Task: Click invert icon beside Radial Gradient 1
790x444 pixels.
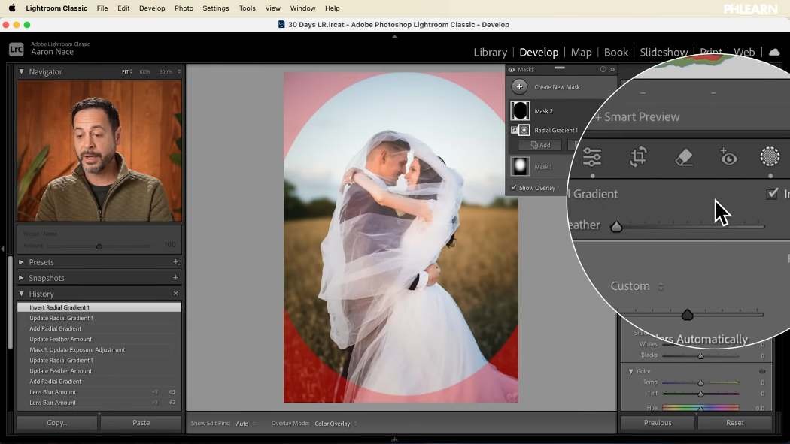Action: (514, 130)
